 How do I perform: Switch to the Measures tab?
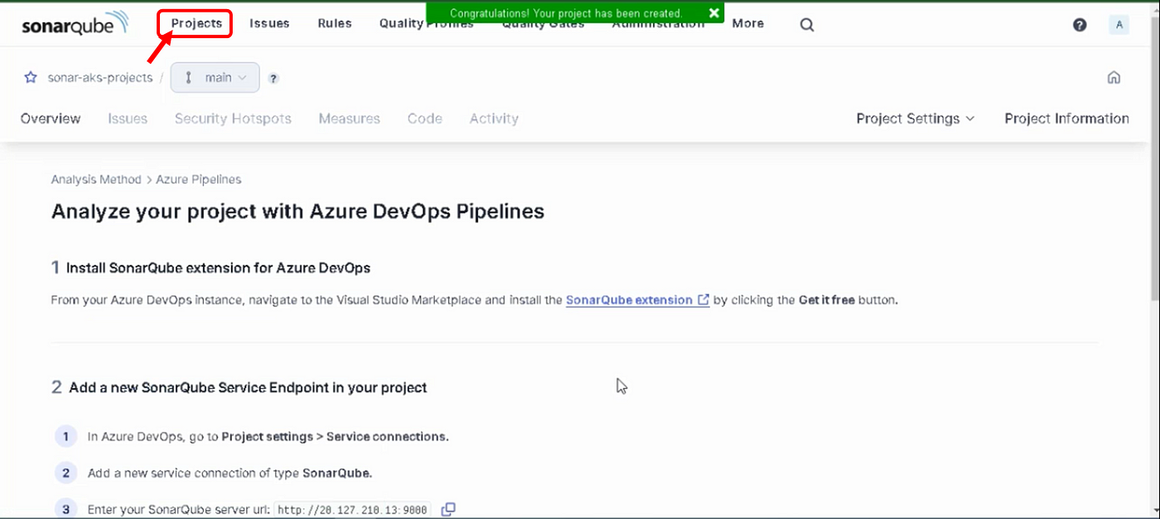[350, 118]
